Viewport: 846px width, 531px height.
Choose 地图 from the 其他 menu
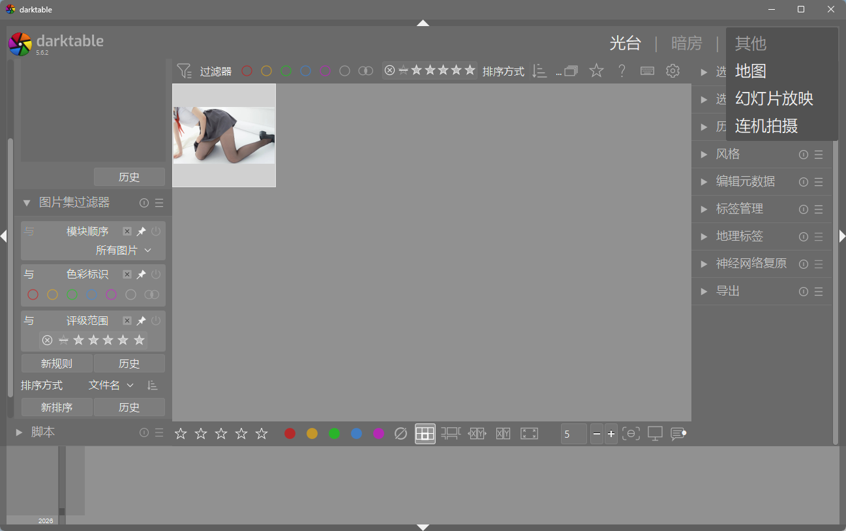(x=751, y=71)
